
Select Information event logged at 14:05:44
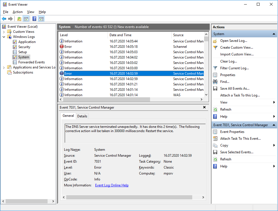[132, 41]
